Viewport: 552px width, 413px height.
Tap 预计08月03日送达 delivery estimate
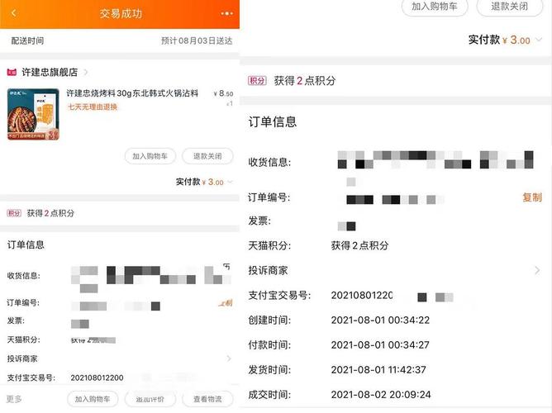point(197,40)
